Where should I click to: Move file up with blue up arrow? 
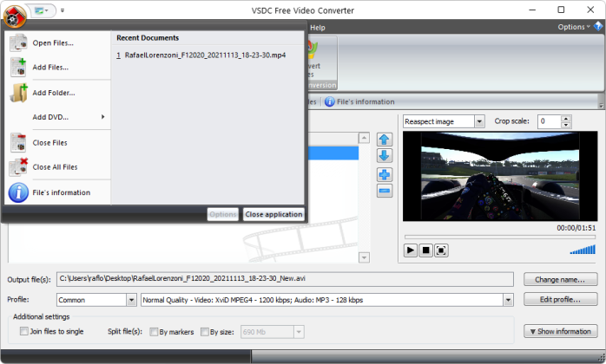pos(384,140)
